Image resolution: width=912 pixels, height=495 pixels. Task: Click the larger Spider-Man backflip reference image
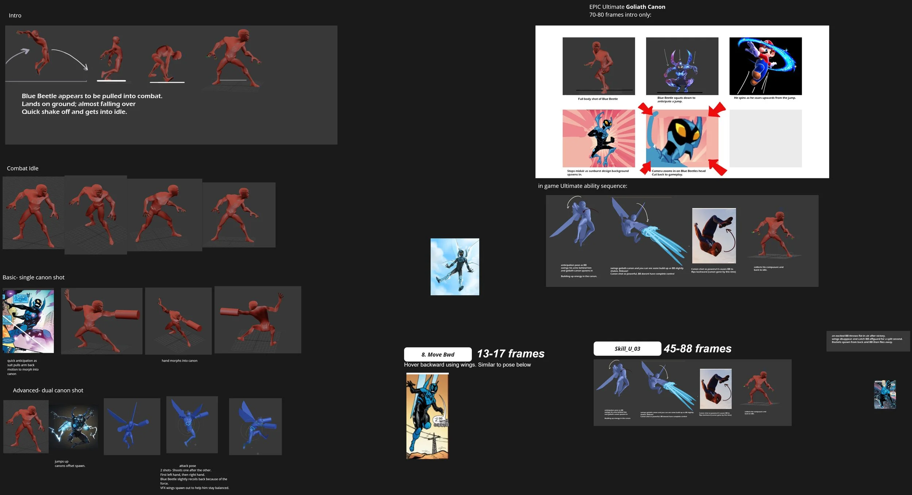tap(714, 236)
